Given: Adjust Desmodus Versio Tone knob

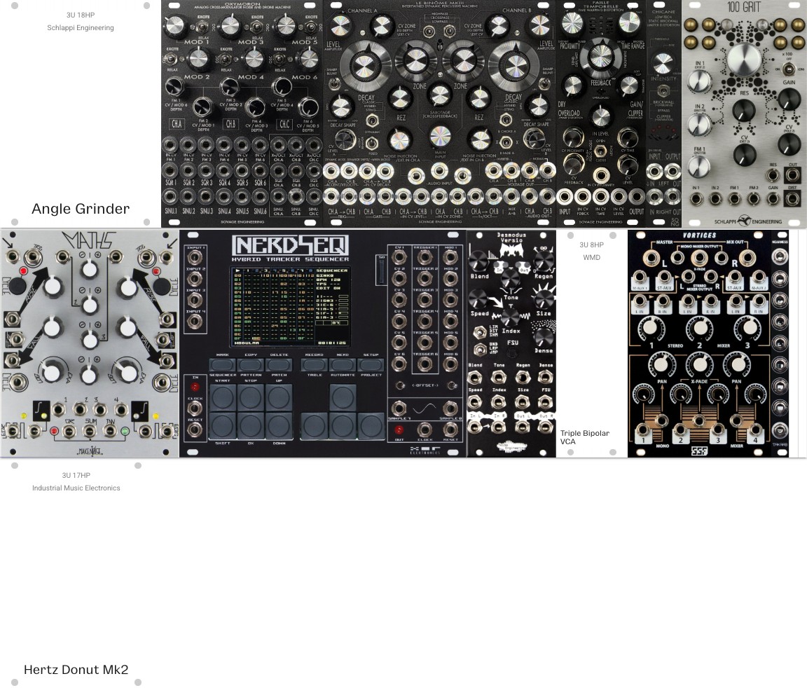Looking at the screenshot, I should (511, 280).
